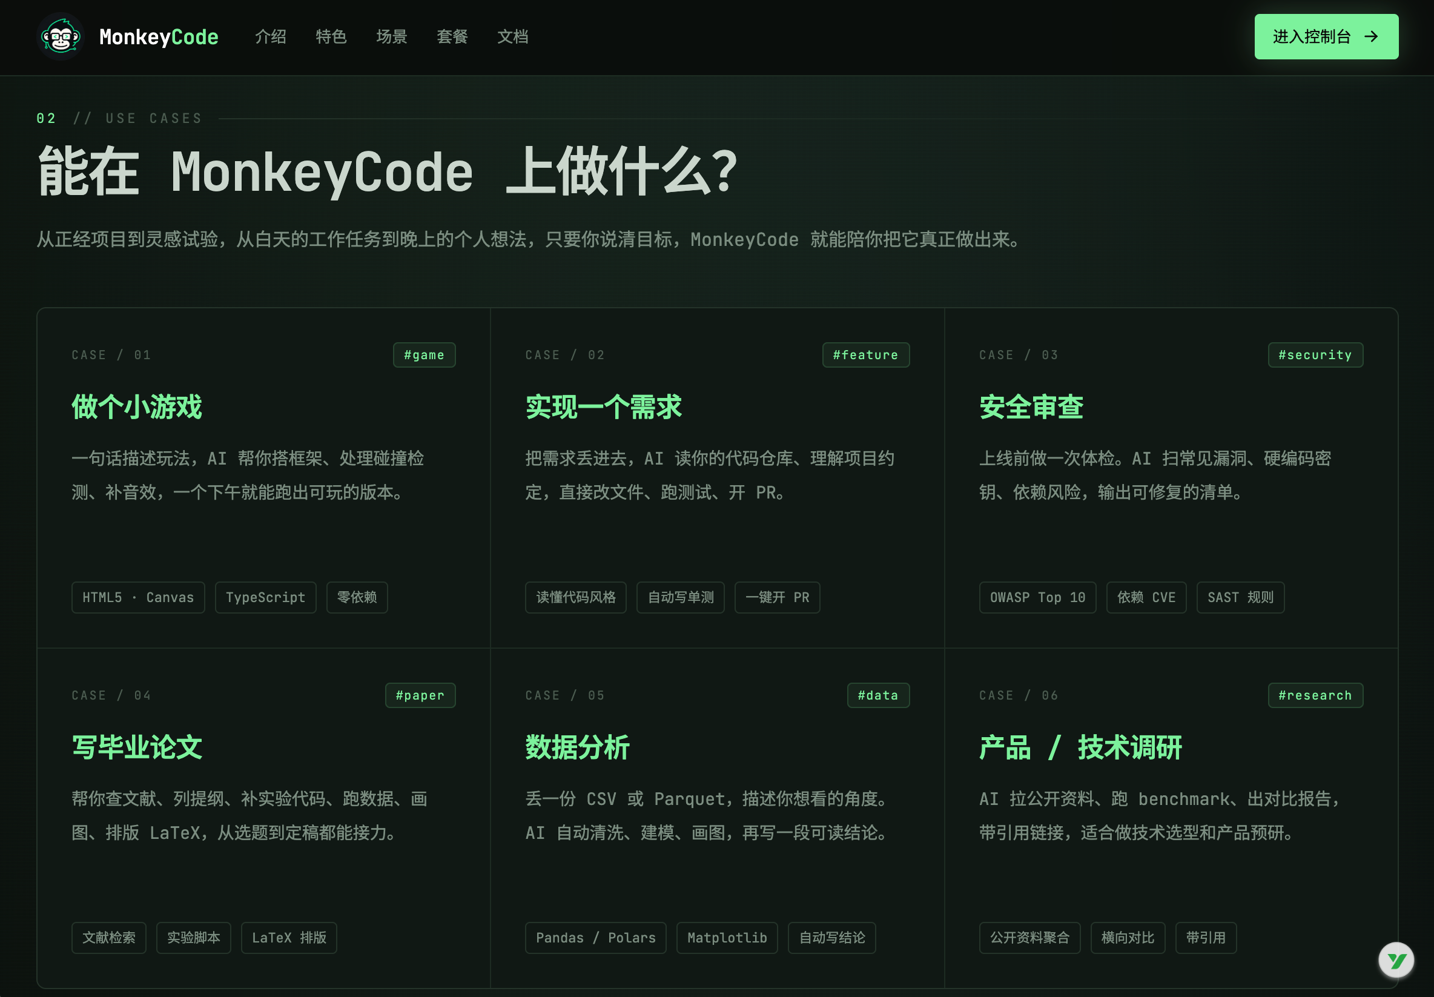Click the CASE / 02 label
1434x997 pixels.
tap(565, 355)
